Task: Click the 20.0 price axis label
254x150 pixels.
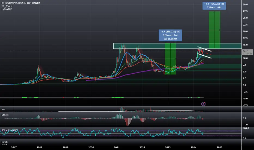Action: coord(245,31)
